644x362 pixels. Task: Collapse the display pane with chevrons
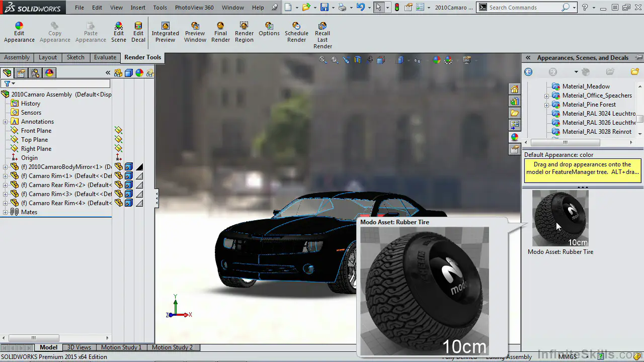(x=108, y=73)
